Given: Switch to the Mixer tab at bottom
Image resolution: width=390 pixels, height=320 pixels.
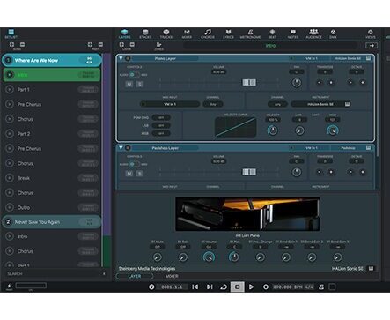Looking at the screenshot, I should (172, 276).
